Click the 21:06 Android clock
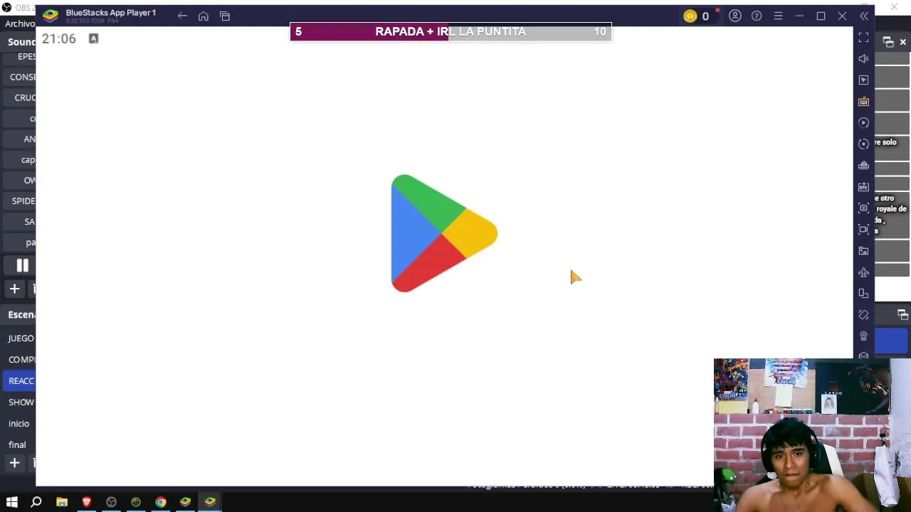Screen dimensions: 911x512 click(x=58, y=39)
